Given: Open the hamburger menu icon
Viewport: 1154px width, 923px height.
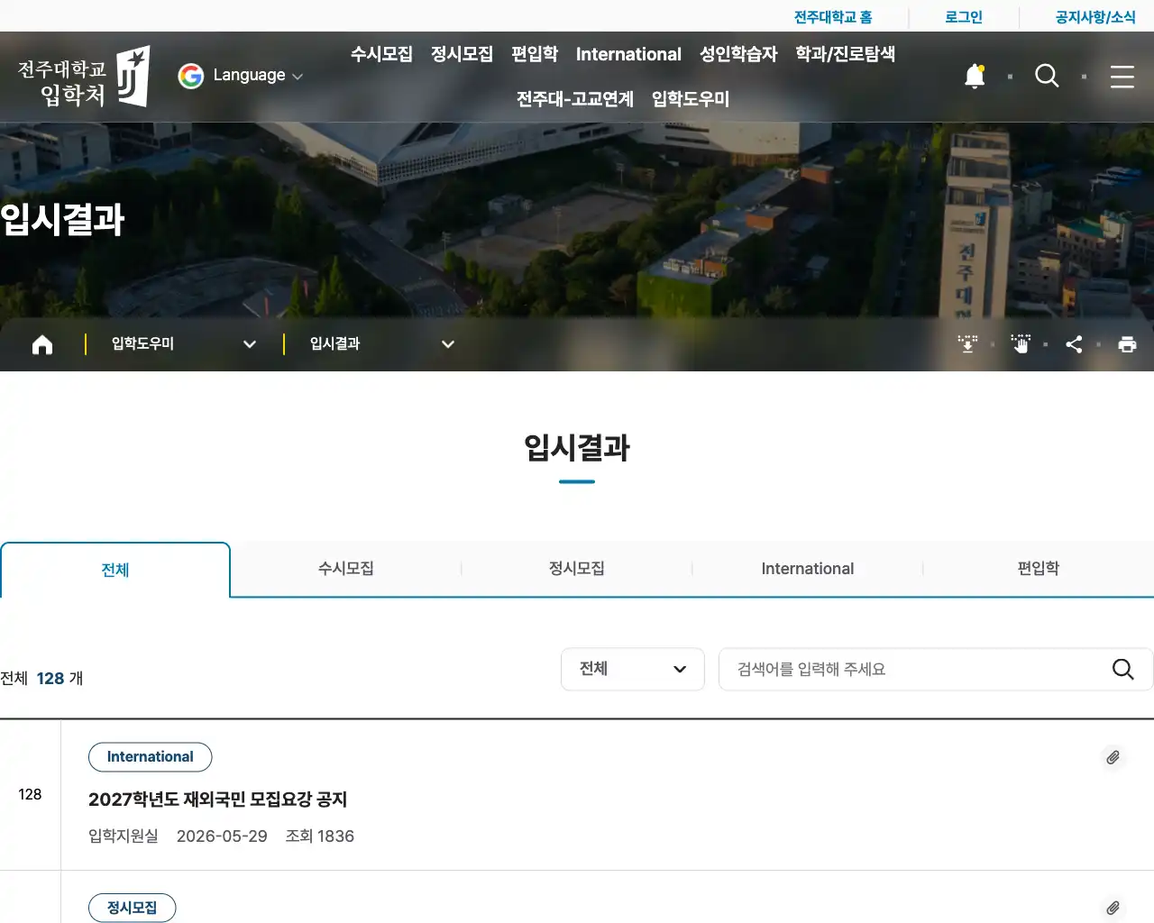Looking at the screenshot, I should (x=1122, y=77).
